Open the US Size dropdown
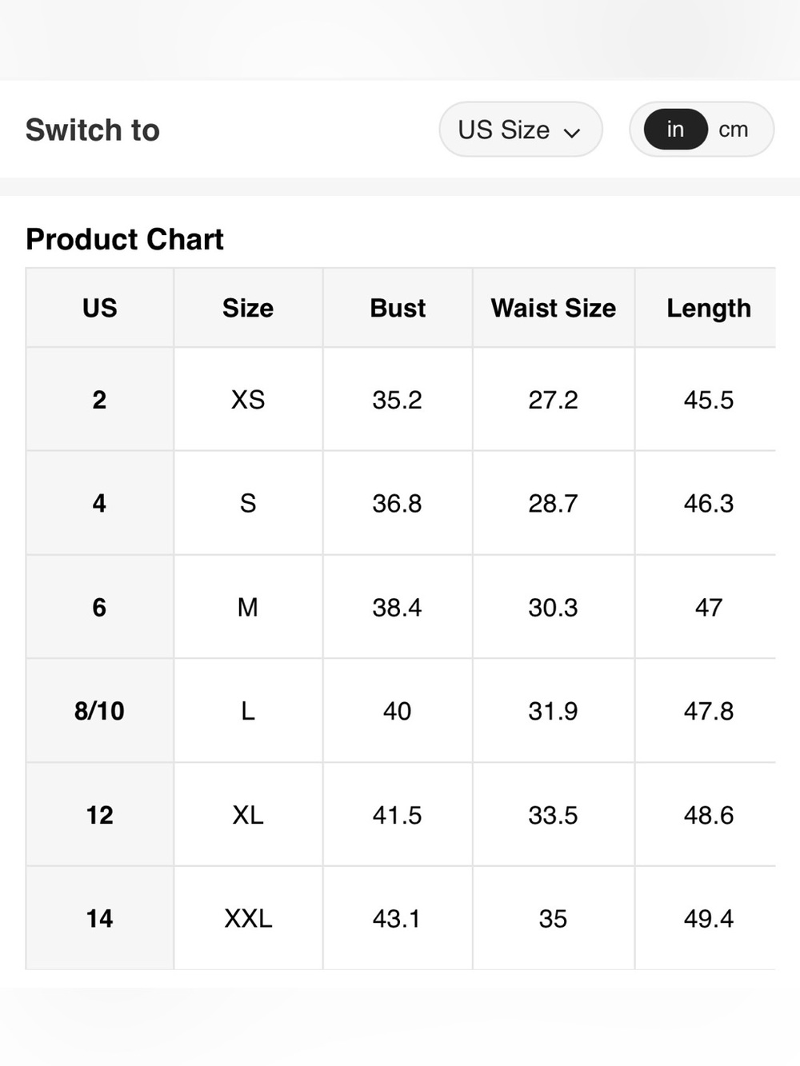This screenshot has height=1066, width=800. (x=520, y=130)
